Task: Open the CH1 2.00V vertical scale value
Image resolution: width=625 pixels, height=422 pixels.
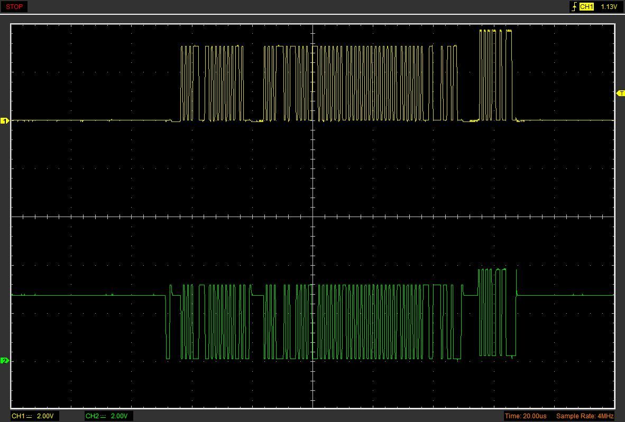Action: pos(45,416)
